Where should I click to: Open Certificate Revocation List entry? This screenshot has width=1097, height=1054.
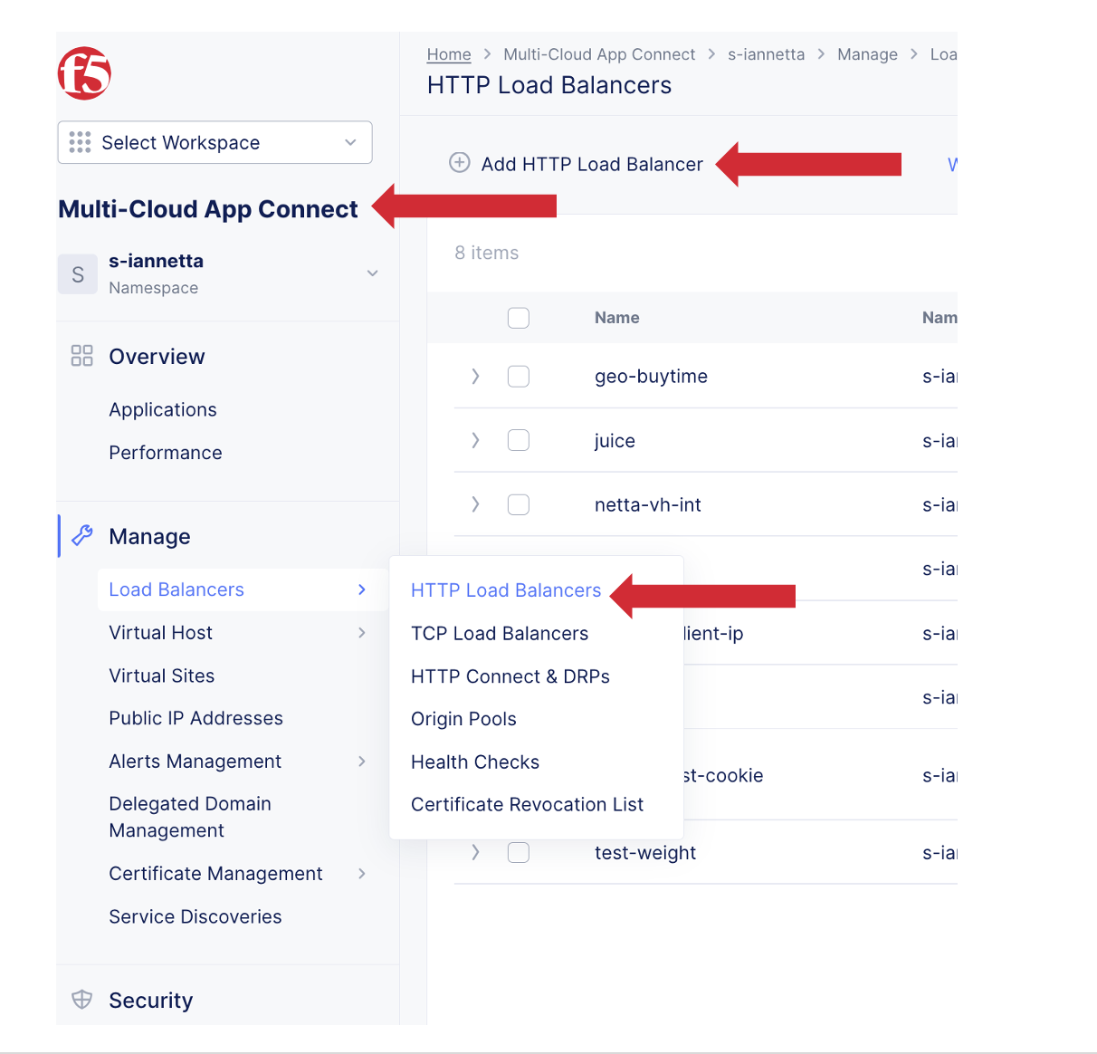[x=527, y=805]
